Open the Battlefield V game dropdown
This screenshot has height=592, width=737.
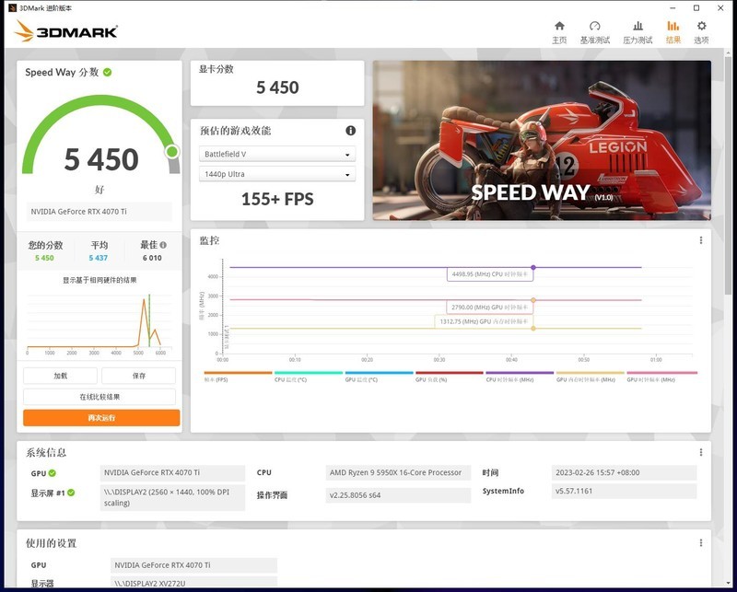pyautogui.click(x=276, y=155)
